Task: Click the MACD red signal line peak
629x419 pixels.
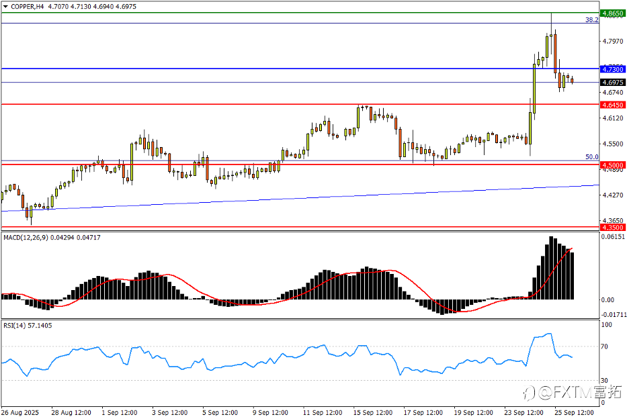Action: click(571, 248)
